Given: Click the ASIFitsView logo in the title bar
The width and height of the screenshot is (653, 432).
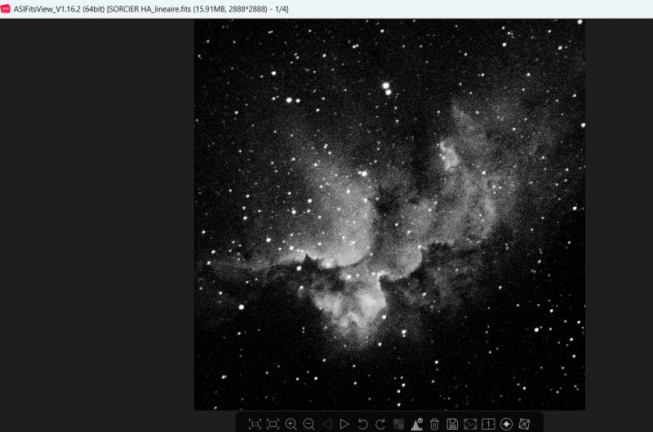Looking at the screenshot, I should point(6,9).
